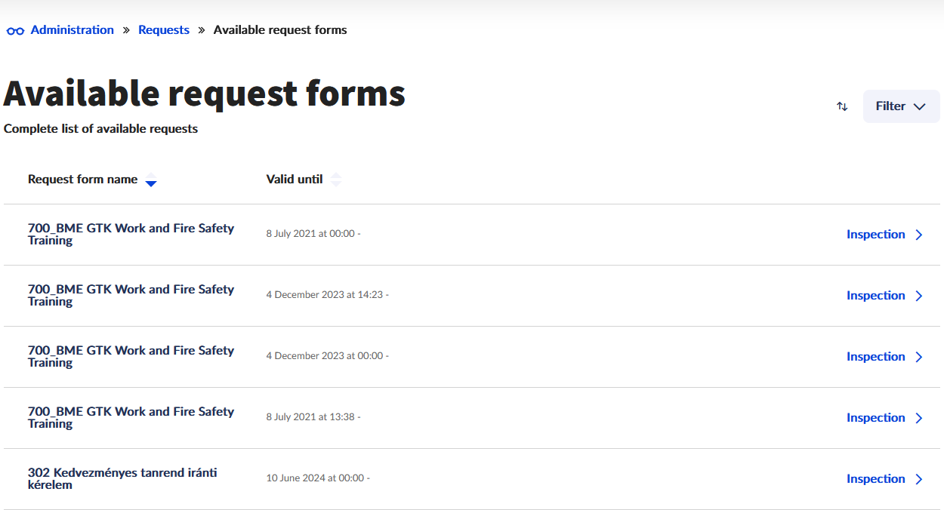Click the glasses icon beside Administration
Screen dimensions: 944x510
[15, 31]
